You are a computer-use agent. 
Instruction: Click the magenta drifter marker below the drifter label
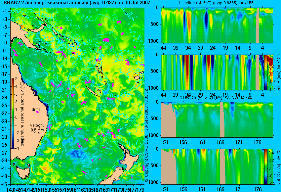pyautogui.click(x=37, y=112)
